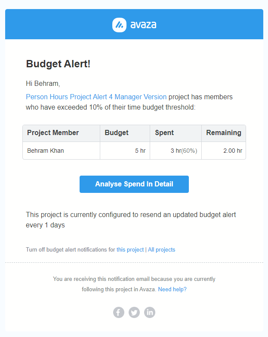The height and width of the screenshot is (337, 268).
Task: Open the Twitter social icon
Action: (x=134, y=312)
